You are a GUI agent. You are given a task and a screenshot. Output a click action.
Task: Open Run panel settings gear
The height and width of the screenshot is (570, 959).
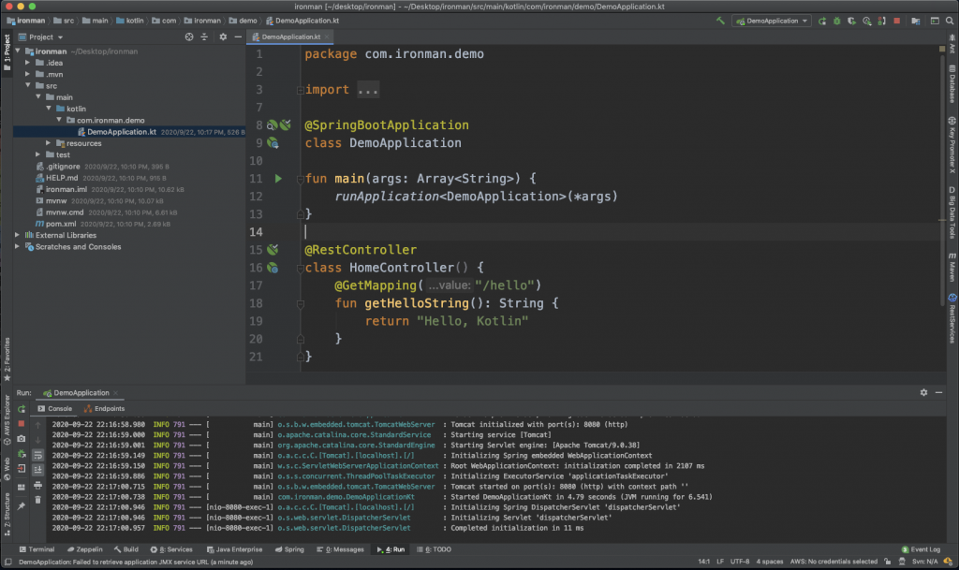(923, 393)
